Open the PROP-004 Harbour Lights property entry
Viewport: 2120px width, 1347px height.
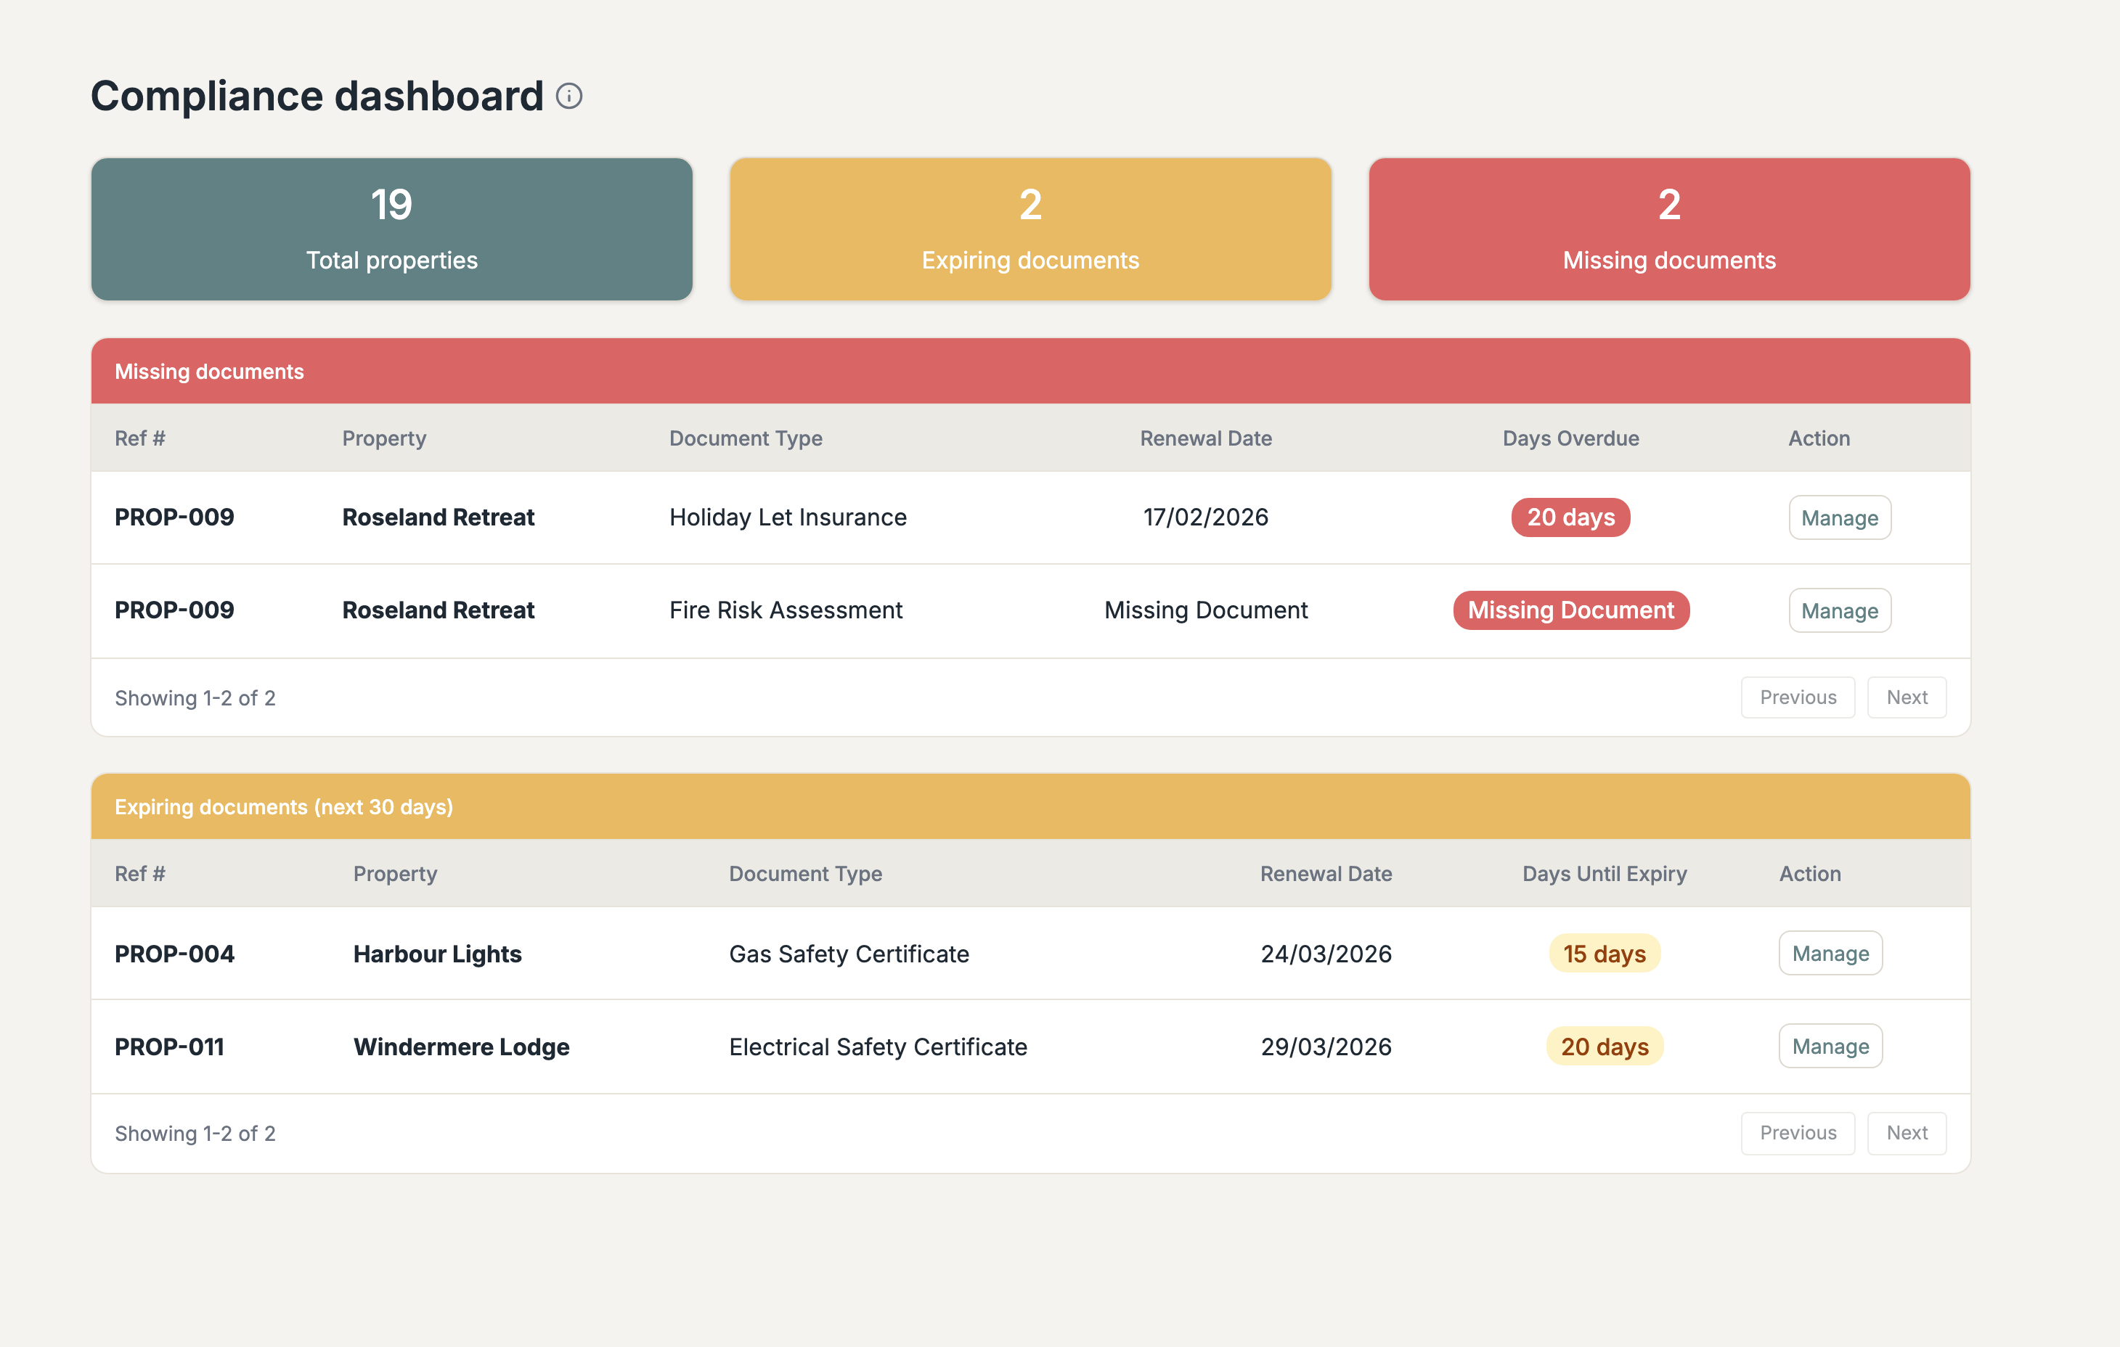(174, 953)
